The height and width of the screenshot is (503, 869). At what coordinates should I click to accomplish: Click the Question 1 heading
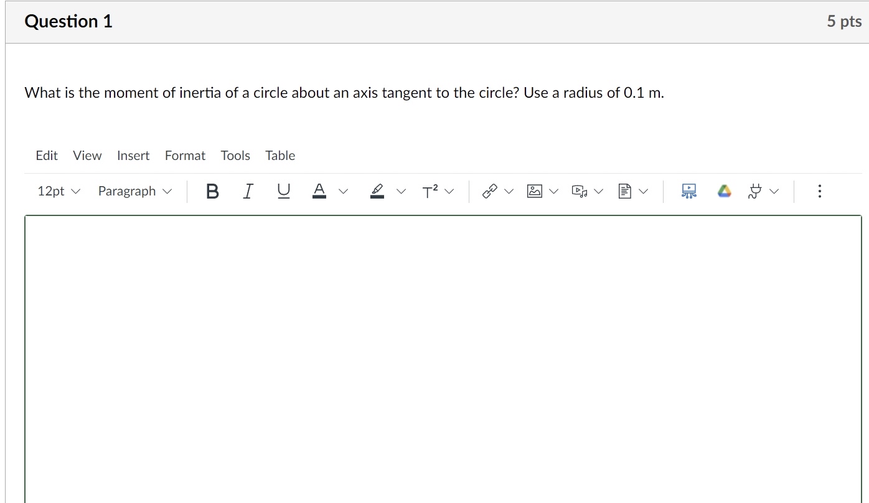[68, 22]
